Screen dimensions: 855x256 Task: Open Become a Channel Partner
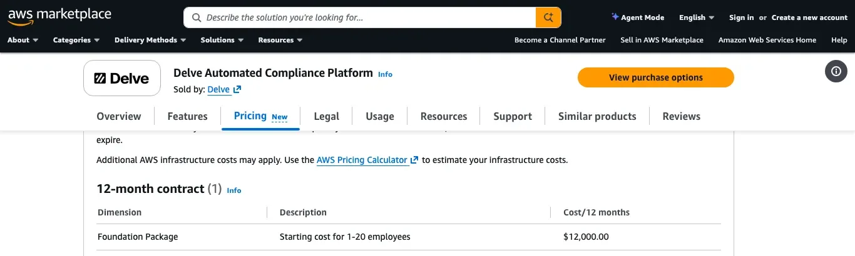tap(560, 40)
